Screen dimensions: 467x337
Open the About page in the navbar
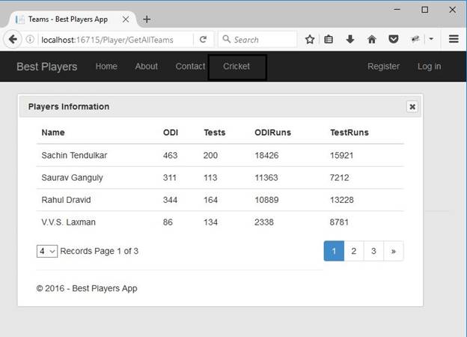click(x=146, y=67)
